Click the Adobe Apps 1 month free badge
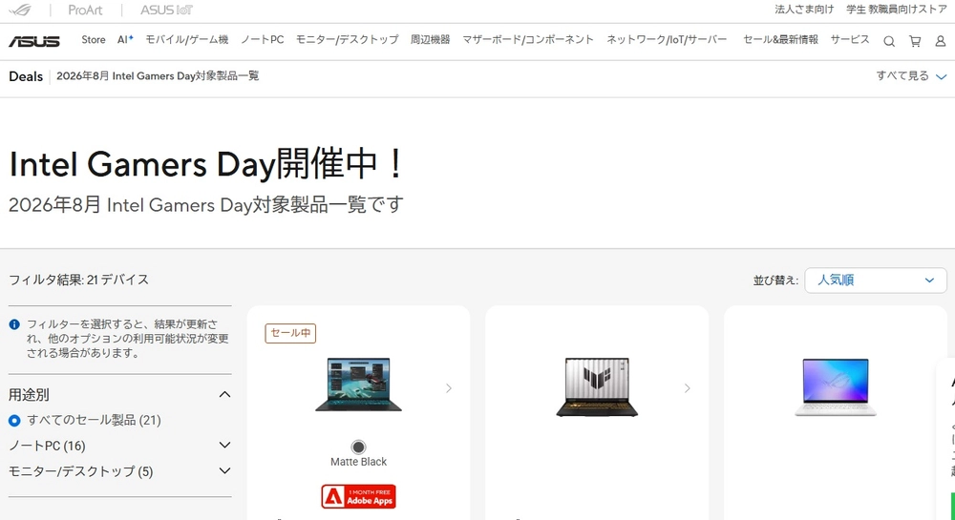The height and width of the screenshot is (520, 955). [358, 497]
